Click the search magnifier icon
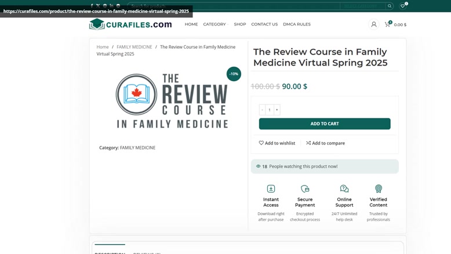This screenshot has height=254, width=451. click(x=390, y=6)
